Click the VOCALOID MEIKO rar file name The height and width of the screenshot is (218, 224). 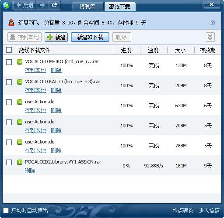click(62, 61)
